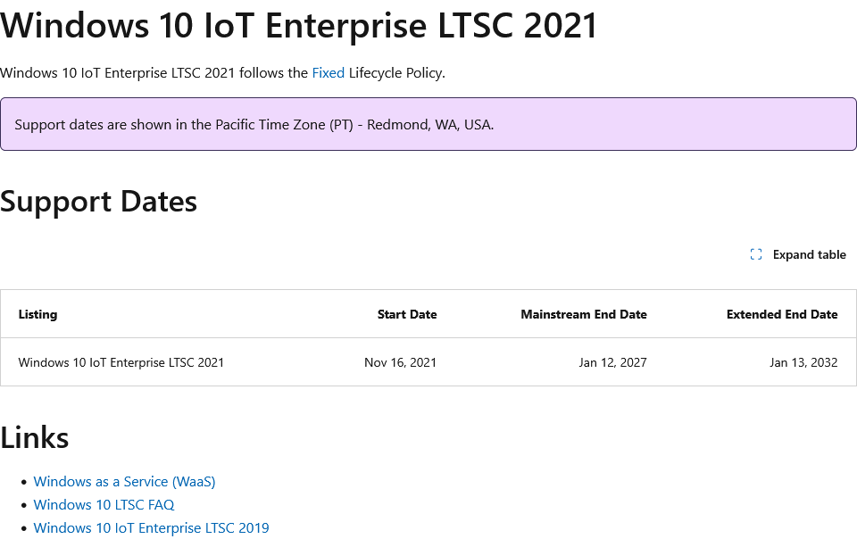
Task: Click the Nov 16, 2021 start date cell
Action: pos(400,362)
